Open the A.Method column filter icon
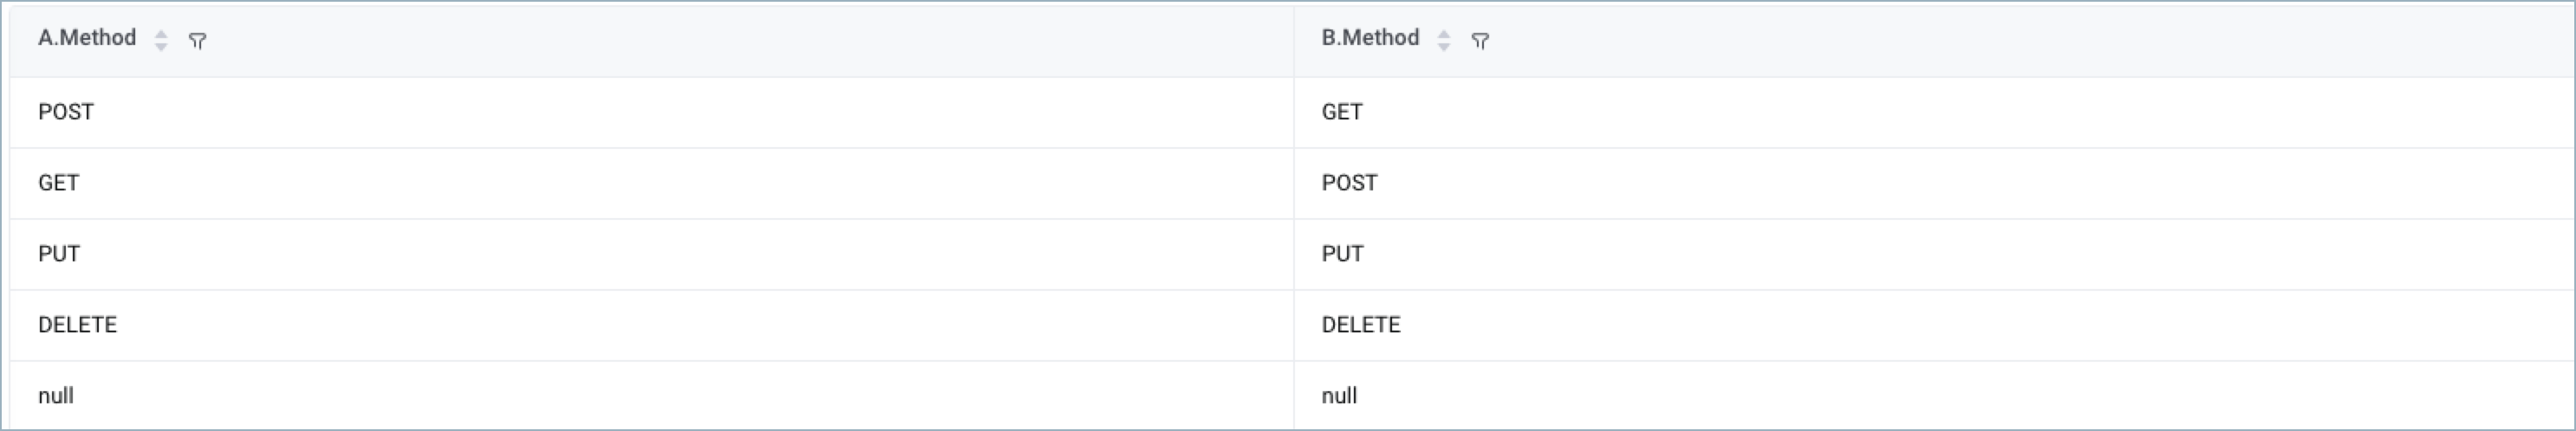2576x431 pixels. pos(198,41)
